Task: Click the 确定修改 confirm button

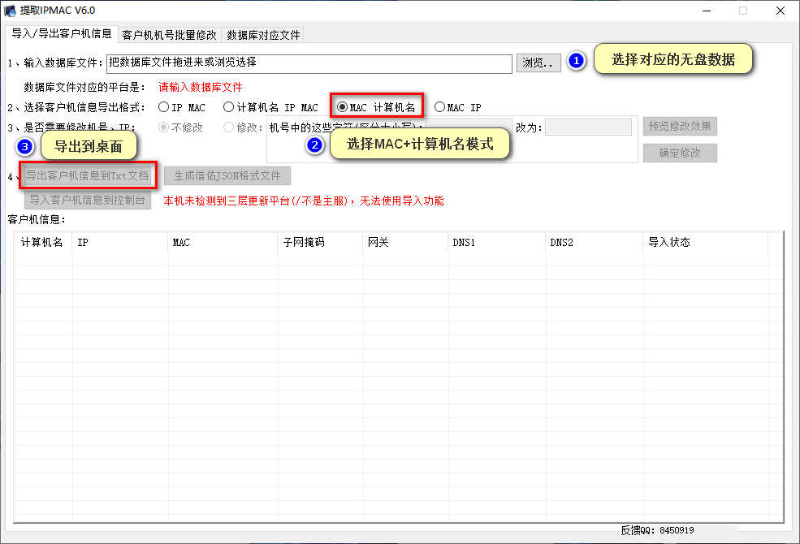Action: click(680, 153)
